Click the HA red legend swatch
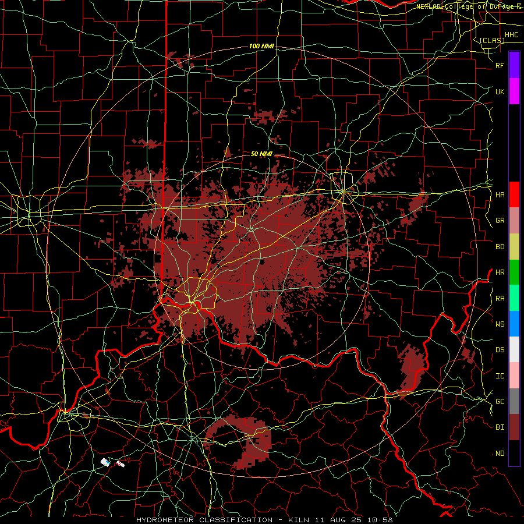The width and height of the screenshot is (524, 524). point(514,194)
